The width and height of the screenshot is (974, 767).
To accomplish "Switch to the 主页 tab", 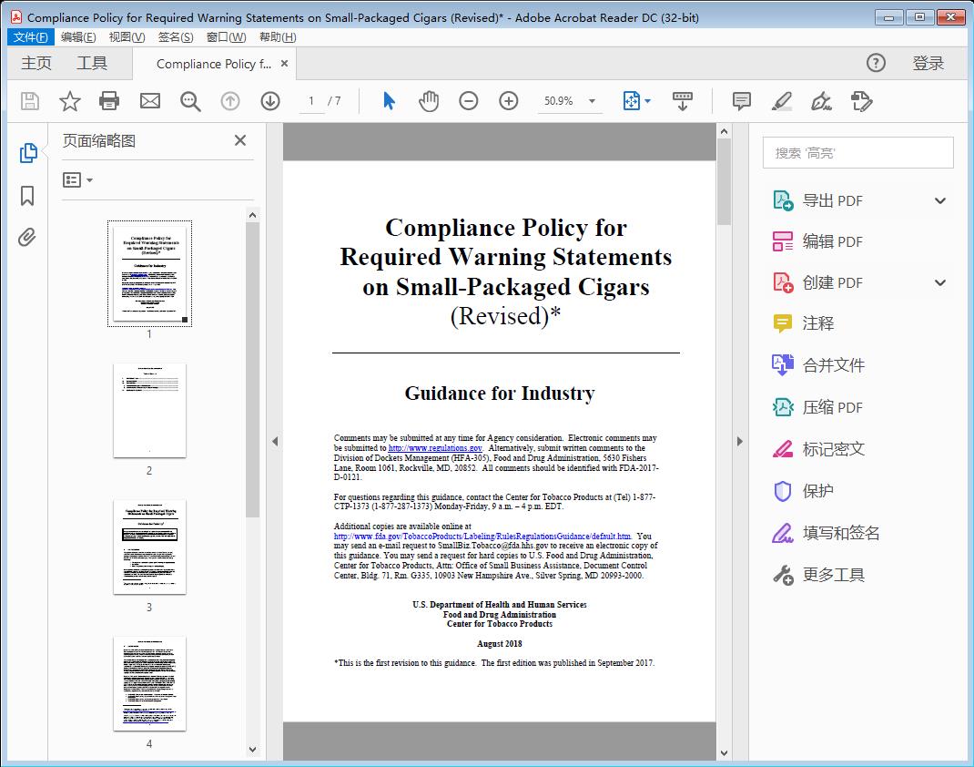I will (36, 63).
